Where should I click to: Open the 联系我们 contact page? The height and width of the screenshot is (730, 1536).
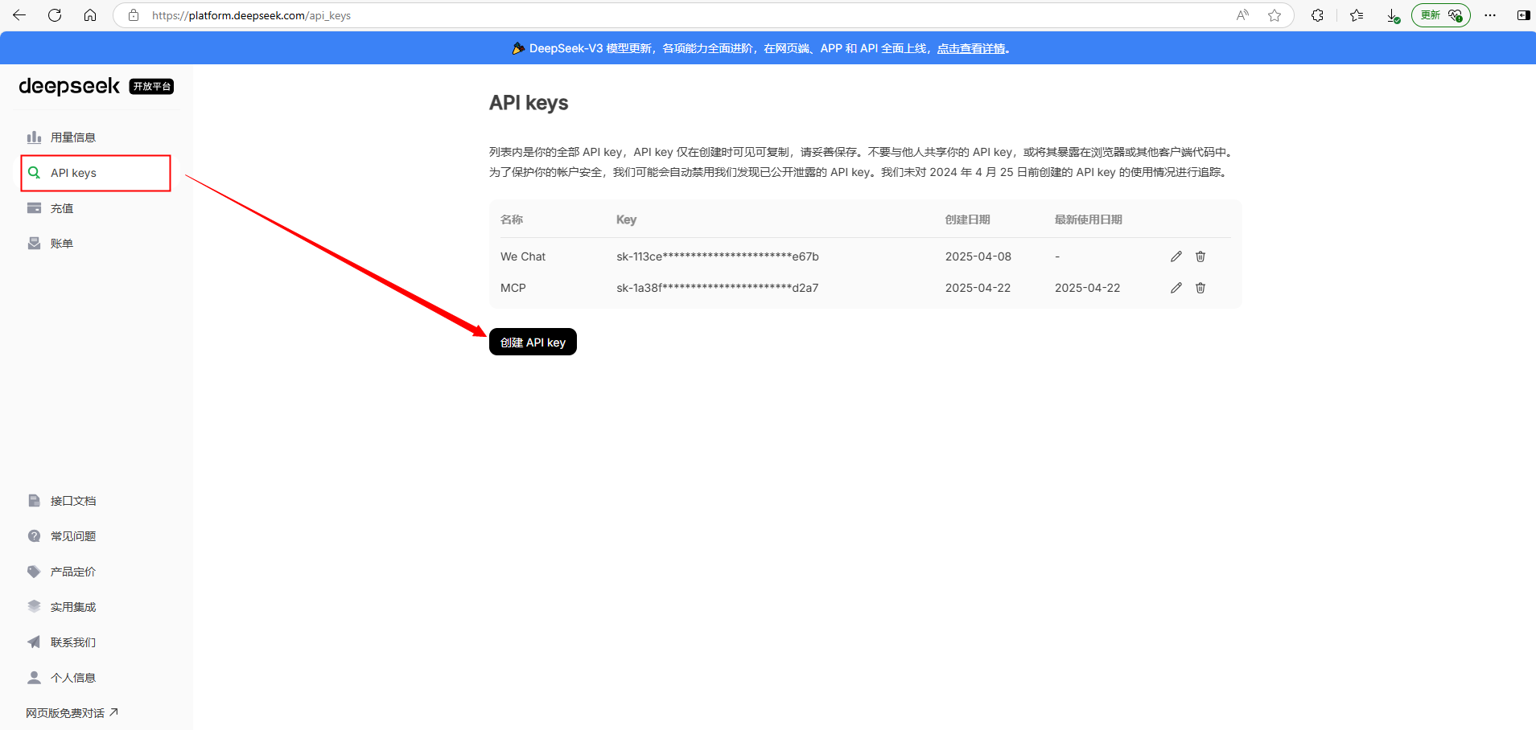[x=73, y=642]
